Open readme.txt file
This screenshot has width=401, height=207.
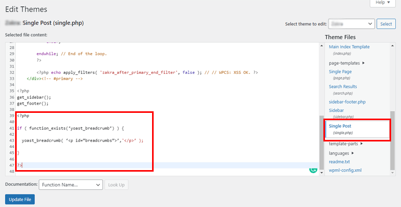pyautogui.click(x=339, y=162)
